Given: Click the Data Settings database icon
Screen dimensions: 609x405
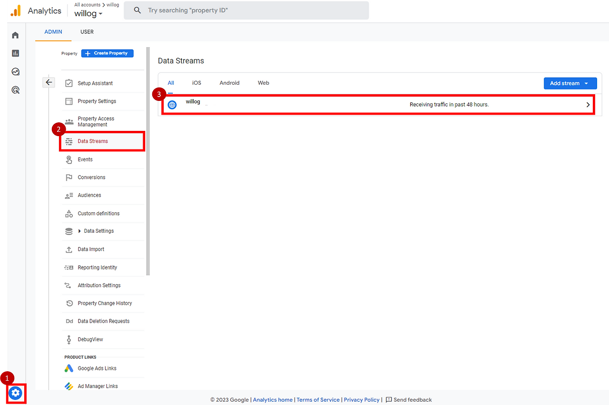Looking at the screenshot, I should 69,231.
